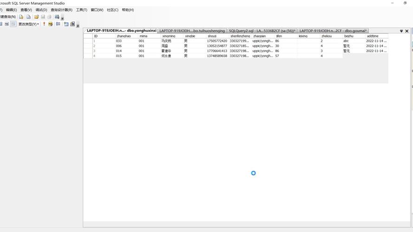
Task: Click the Activity Monitor icon in toolbar
Action: 57,17
